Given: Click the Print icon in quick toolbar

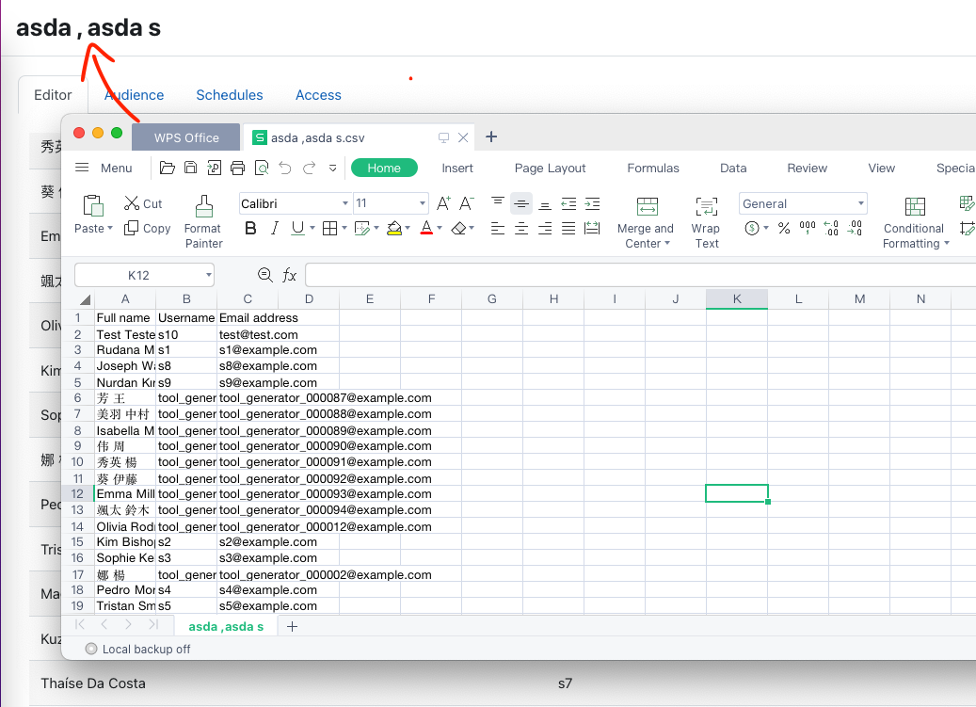Looking at the screenshot, I should tap(237, 168).
